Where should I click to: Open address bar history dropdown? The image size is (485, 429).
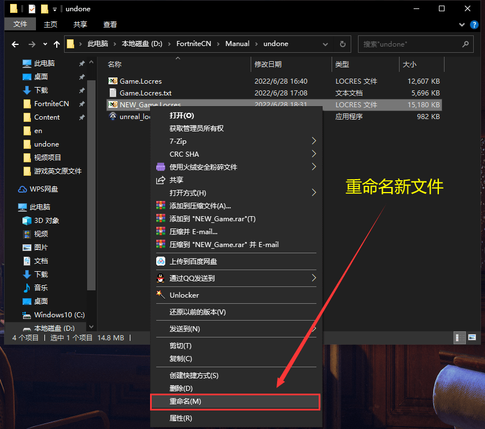325,44
